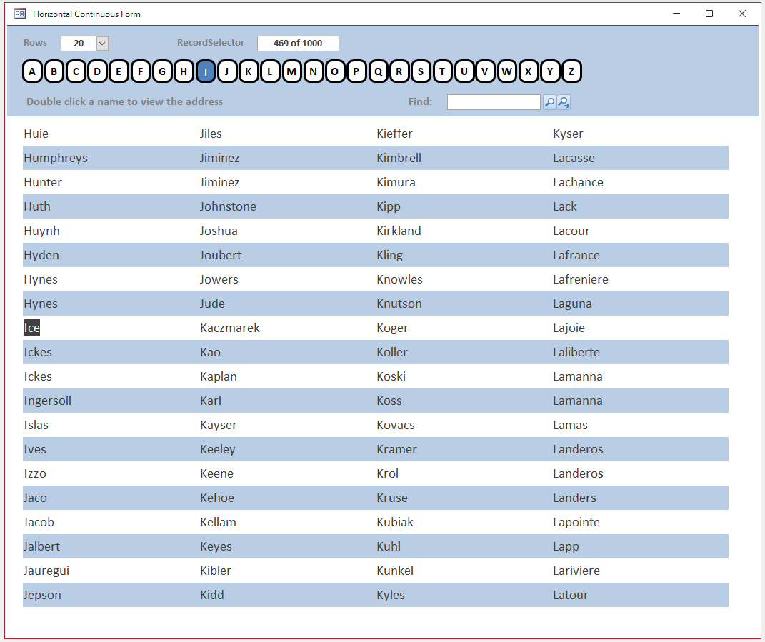Select the name Kaczmarek
The image size is (765, 642).
[230, 328]
